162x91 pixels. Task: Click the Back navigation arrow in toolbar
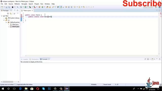point(87,7)
